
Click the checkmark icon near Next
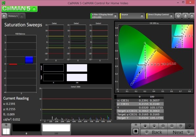click(190, 126)
